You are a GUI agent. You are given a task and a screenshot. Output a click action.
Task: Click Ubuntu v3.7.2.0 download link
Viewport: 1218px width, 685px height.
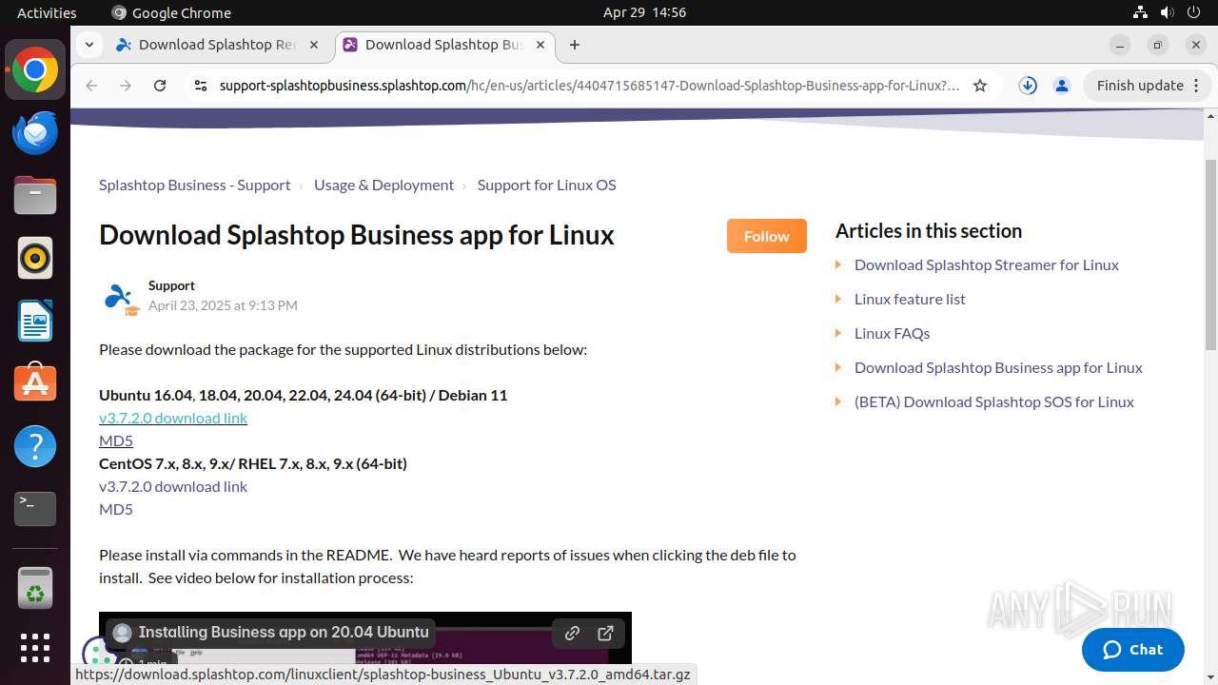pyautogui.click(x=173, y=418)
